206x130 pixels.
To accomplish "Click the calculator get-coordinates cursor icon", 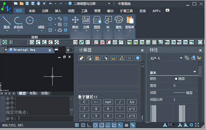I will click(x=105, y=58).
